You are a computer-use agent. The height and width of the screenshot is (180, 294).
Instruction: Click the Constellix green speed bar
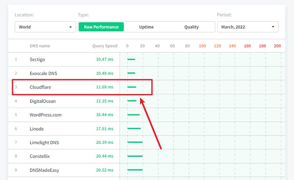[135, 156]
